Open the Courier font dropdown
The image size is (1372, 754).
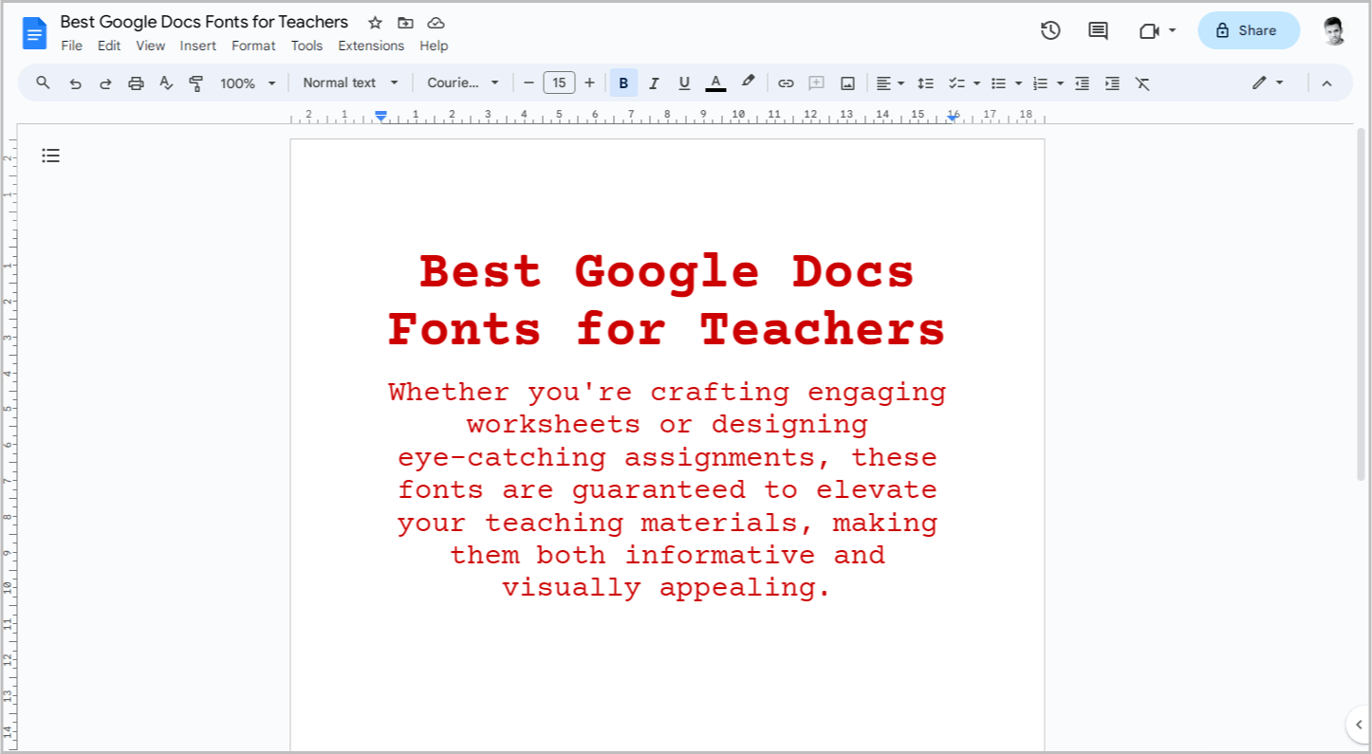click(x=463, y=83)
